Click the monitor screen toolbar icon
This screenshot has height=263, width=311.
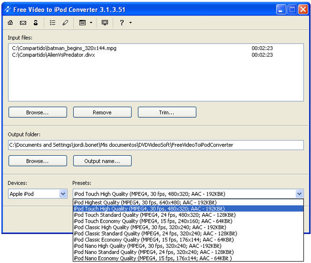[x=105, y=22]
